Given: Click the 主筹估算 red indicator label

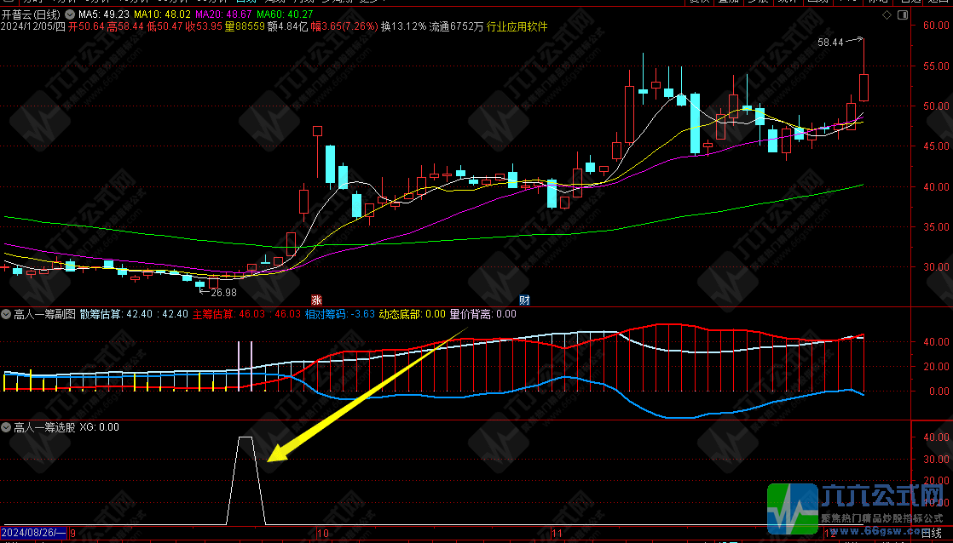Looking at the screenshot, I should (x=245, y=314).
